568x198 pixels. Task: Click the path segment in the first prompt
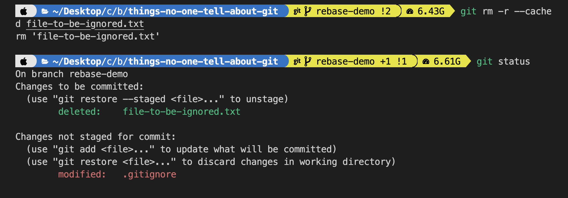(165, 11)
